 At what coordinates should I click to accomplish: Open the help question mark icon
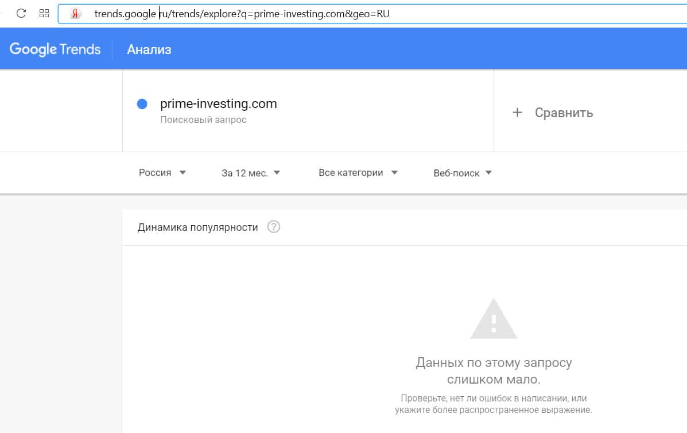coord(274,227)
